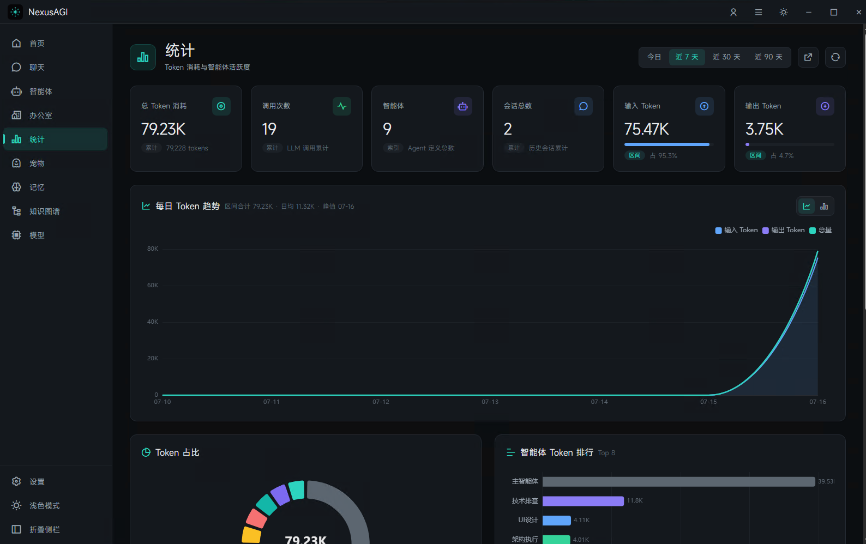Click the chat bubble icon on 会话总数 card
866x544 pixels.
[584, 106]
